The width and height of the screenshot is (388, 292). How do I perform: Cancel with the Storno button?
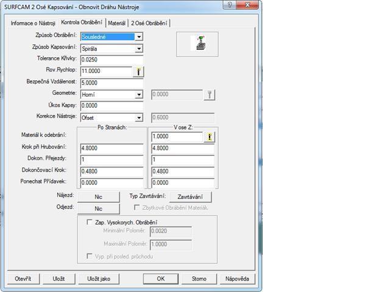(x=199, y=279)
